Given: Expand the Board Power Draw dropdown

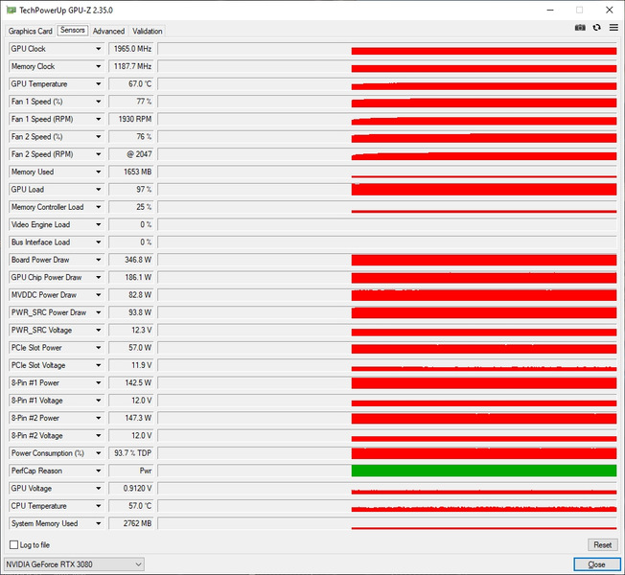Looking at the screenshot, I should 98,260.
